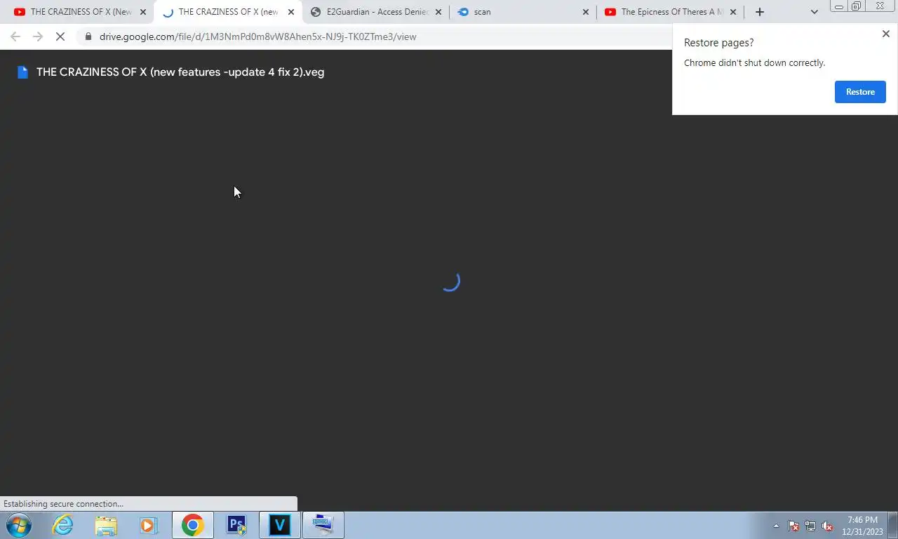Dismiss the Restore pages popup
Viewport: 898px width, 539px height.
[885, 34]
